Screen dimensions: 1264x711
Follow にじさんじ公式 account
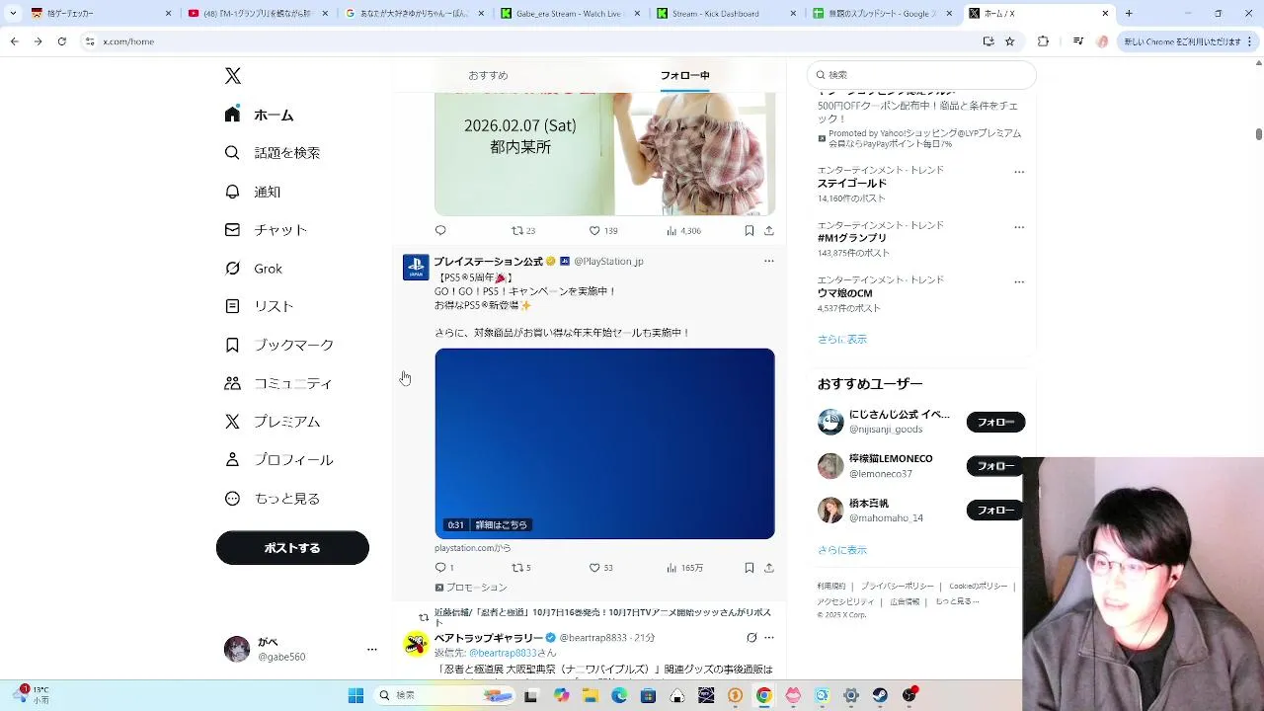[x=995, y=423]
